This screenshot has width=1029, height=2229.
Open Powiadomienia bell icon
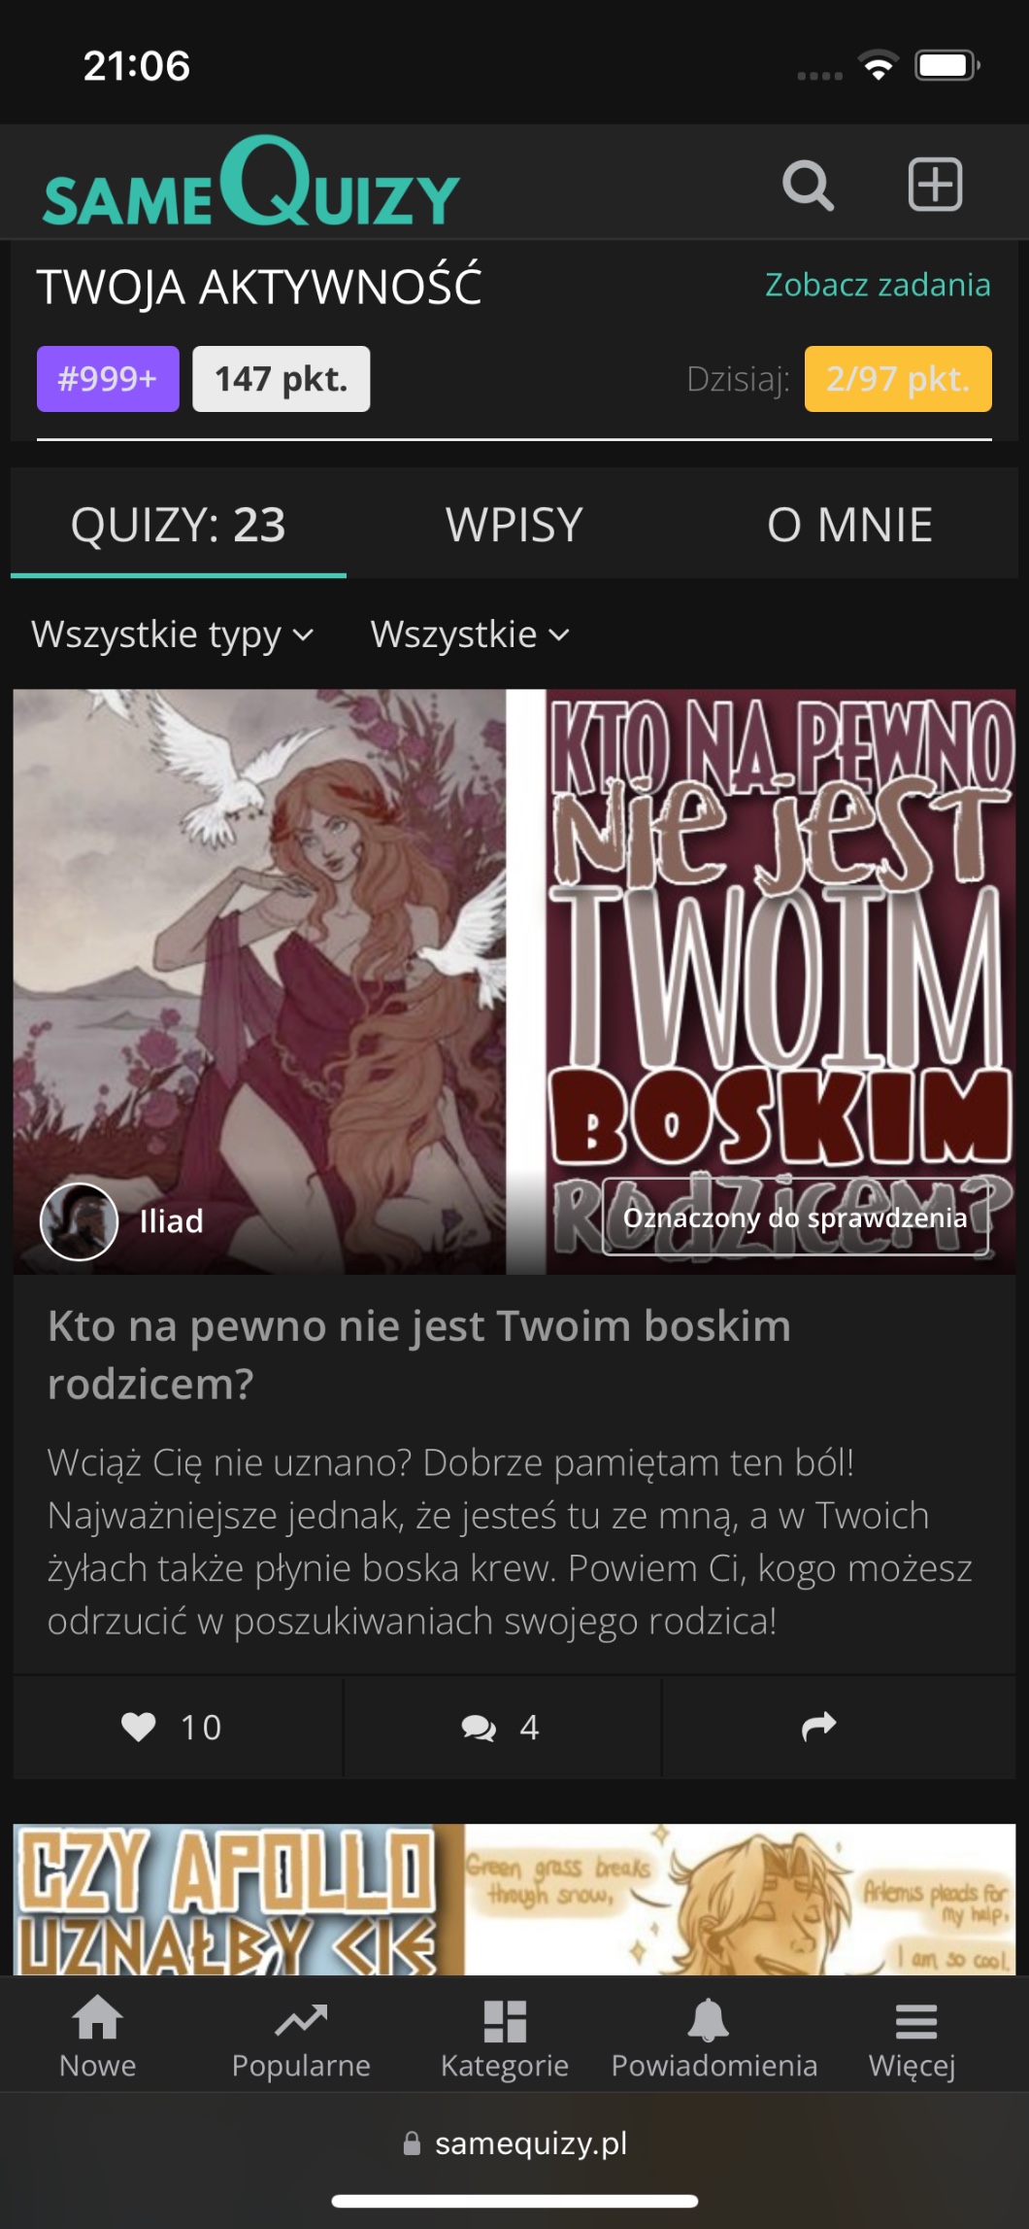(x=709, y=2019)
